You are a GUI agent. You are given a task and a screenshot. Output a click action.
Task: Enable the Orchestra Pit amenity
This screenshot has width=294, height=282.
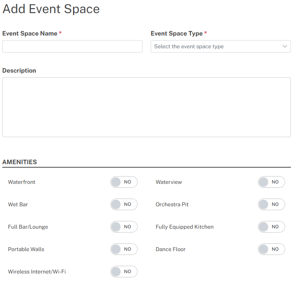[272, 204]
